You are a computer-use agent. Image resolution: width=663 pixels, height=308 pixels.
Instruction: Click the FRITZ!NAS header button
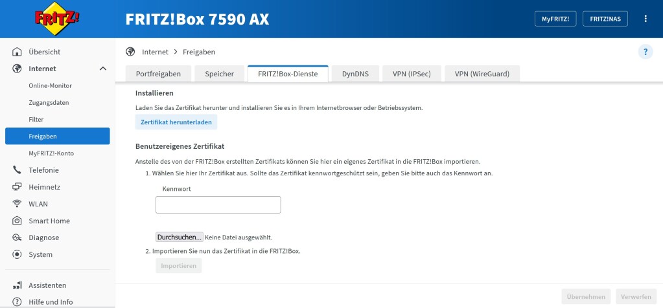tap(605, 19)
